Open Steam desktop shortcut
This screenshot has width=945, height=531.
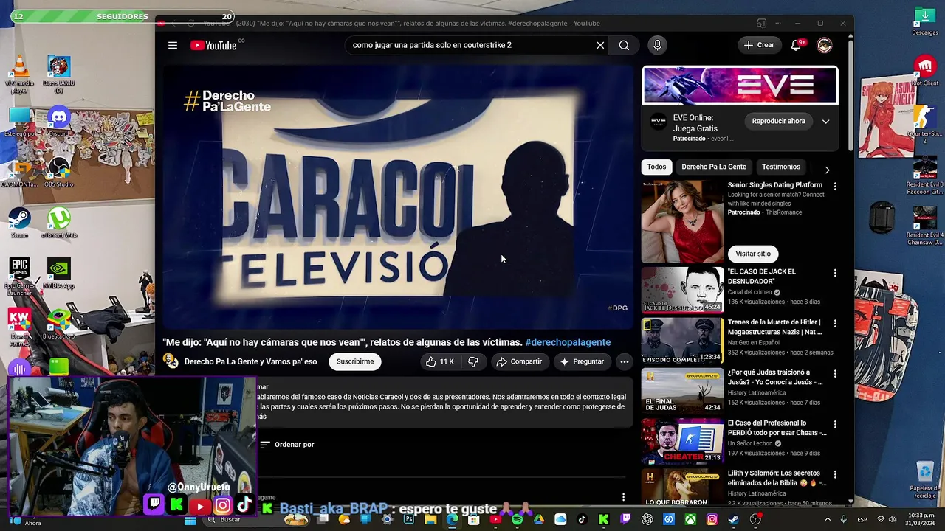pos(19,223)
